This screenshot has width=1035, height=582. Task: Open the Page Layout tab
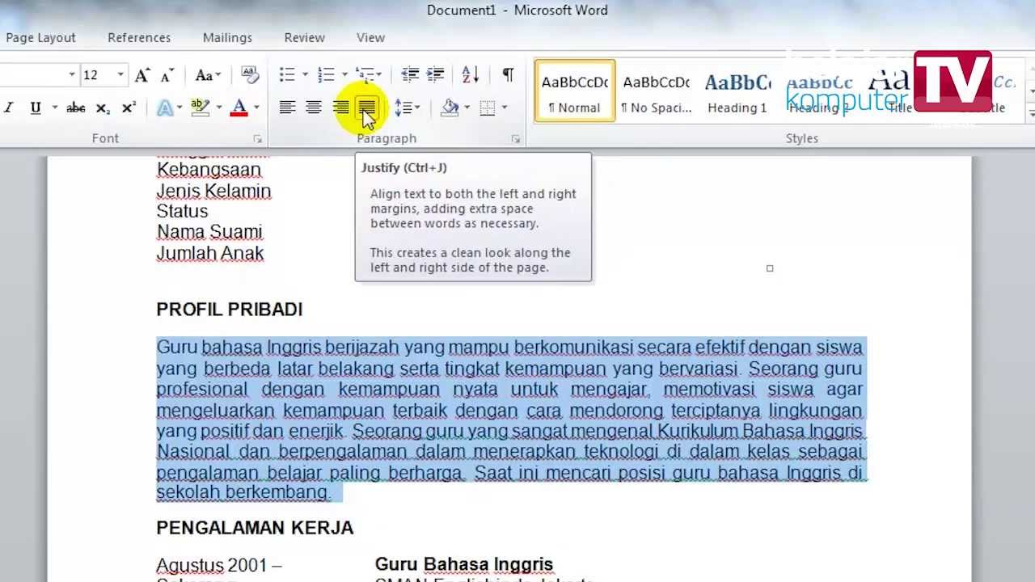[x=40, y=37]
